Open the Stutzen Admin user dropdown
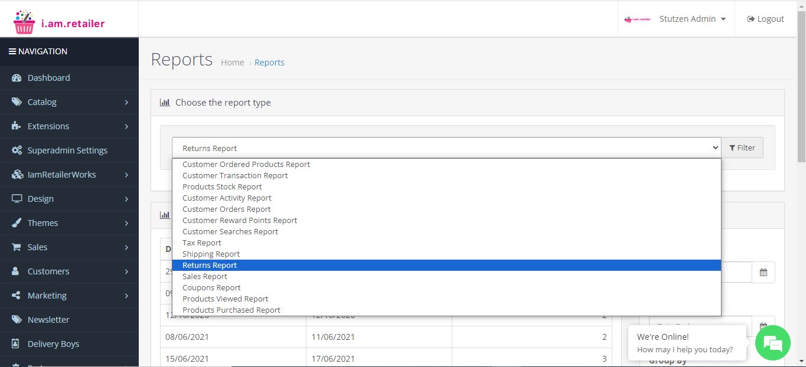Viewport: 806px width, 367px height. click(x=692, y=19)
